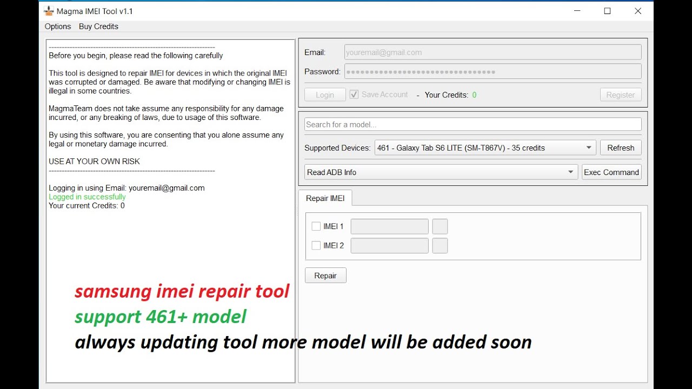Expand the Supported Devices dropdown
Image resolution: width=692 pixels, height=389 pixels.
pyautogui.click(x=485, y=147)
